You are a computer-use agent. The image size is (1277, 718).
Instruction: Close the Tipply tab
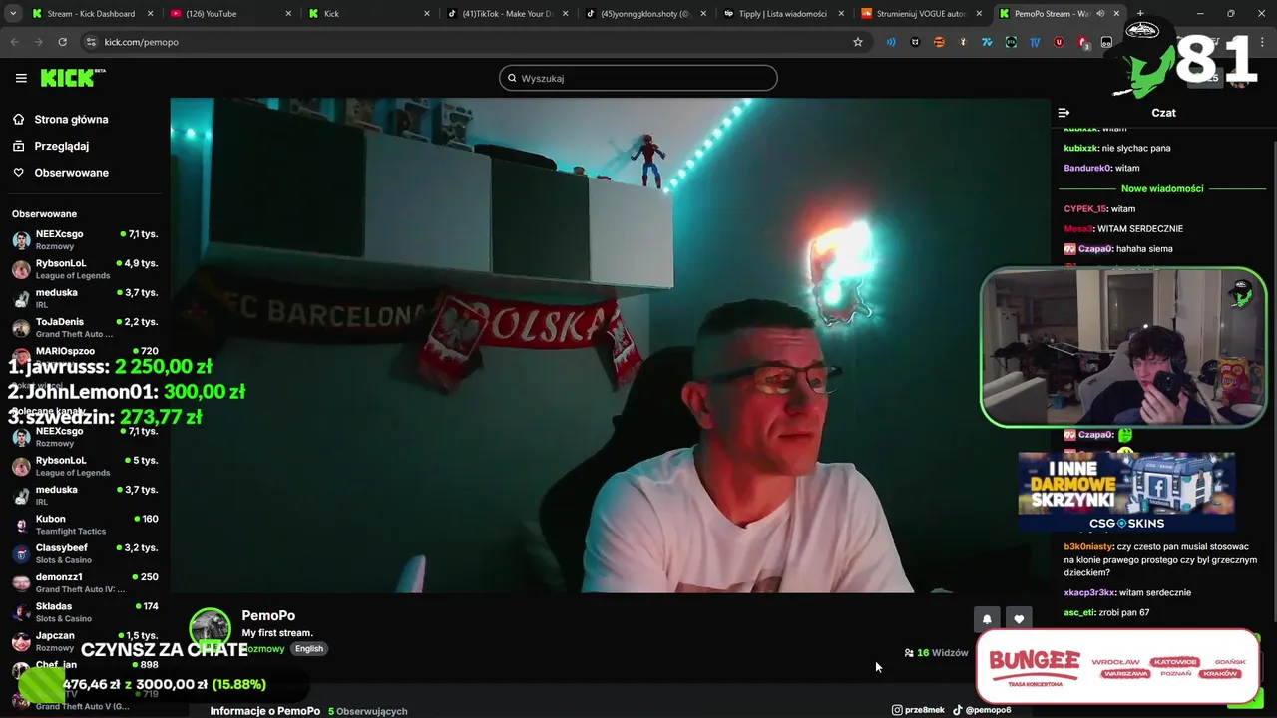[x=841, y=14]
